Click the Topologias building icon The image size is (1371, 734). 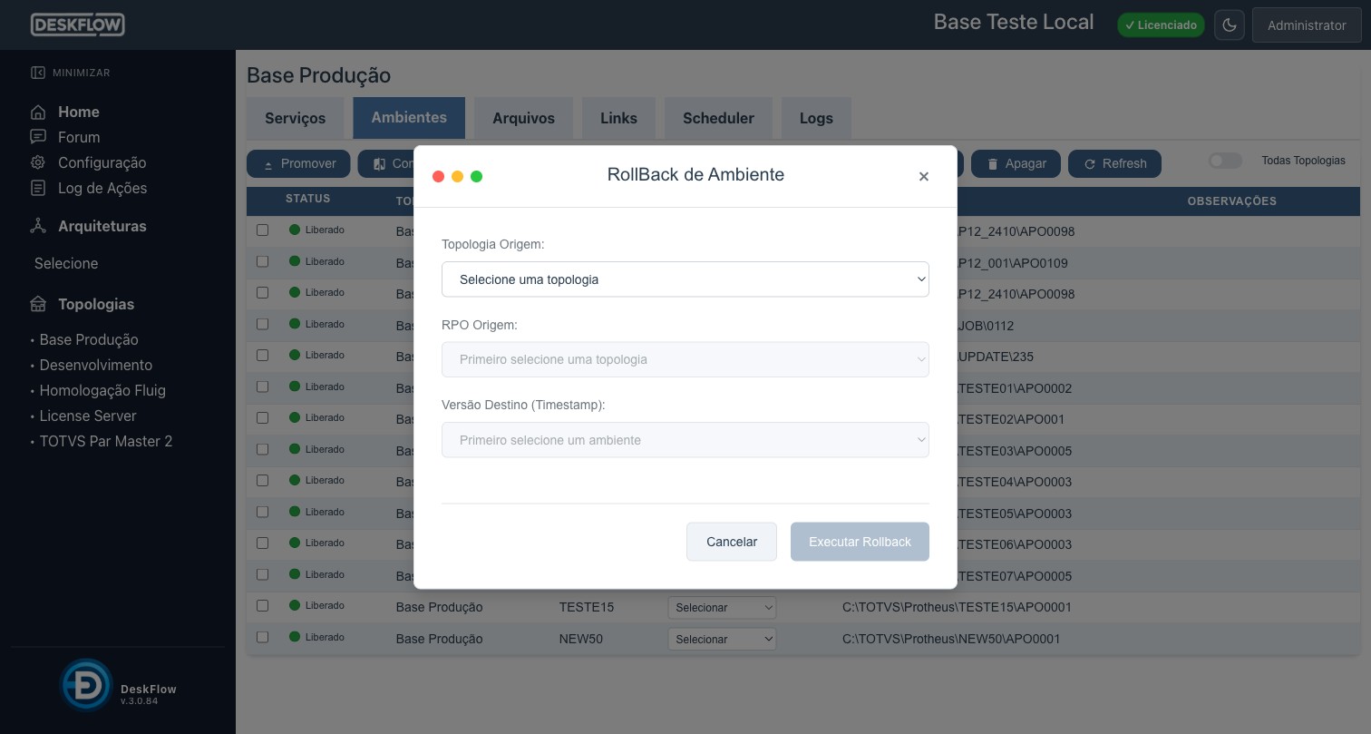point(38,304)
